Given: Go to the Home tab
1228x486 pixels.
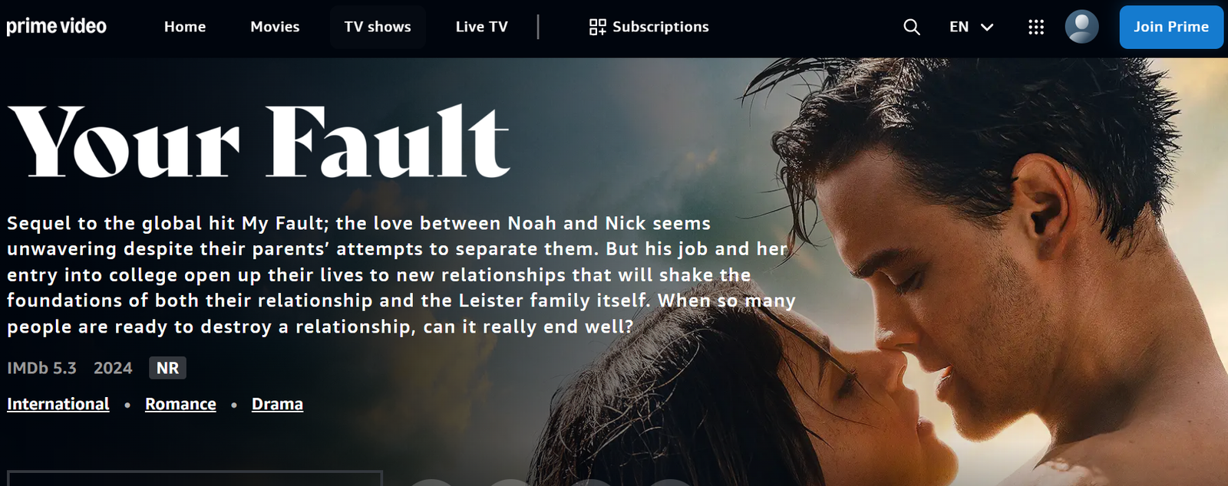Looking at the screenshot, I should click(185, 27).
